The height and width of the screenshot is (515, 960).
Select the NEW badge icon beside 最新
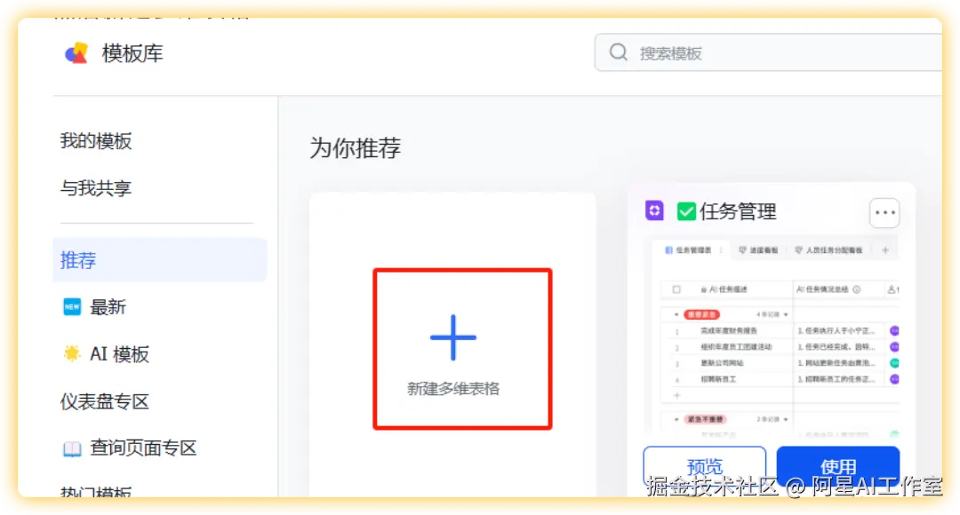click(x=73, y=306)
